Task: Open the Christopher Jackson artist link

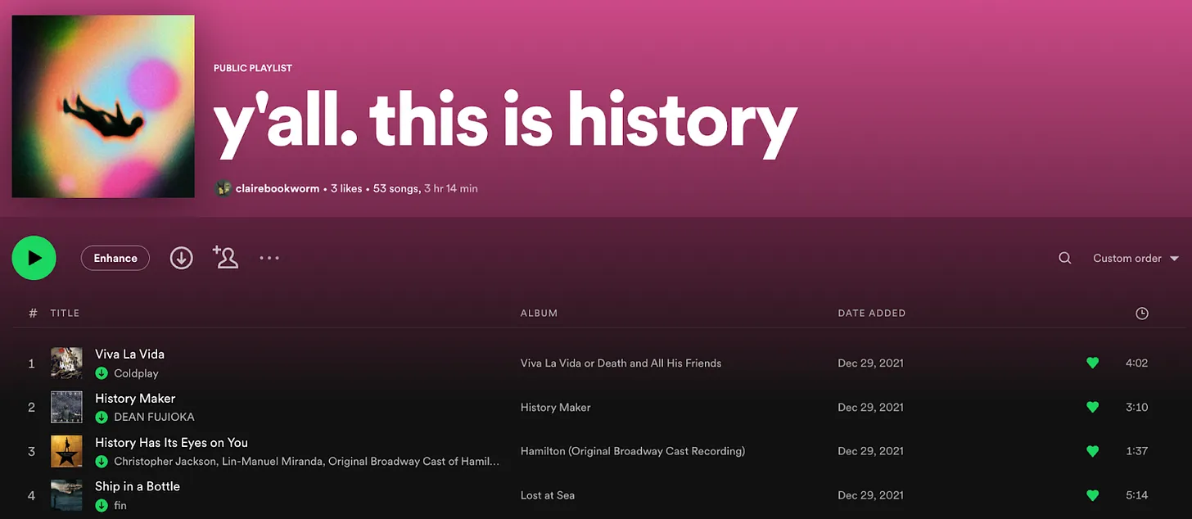Action: tap(164, 462)
